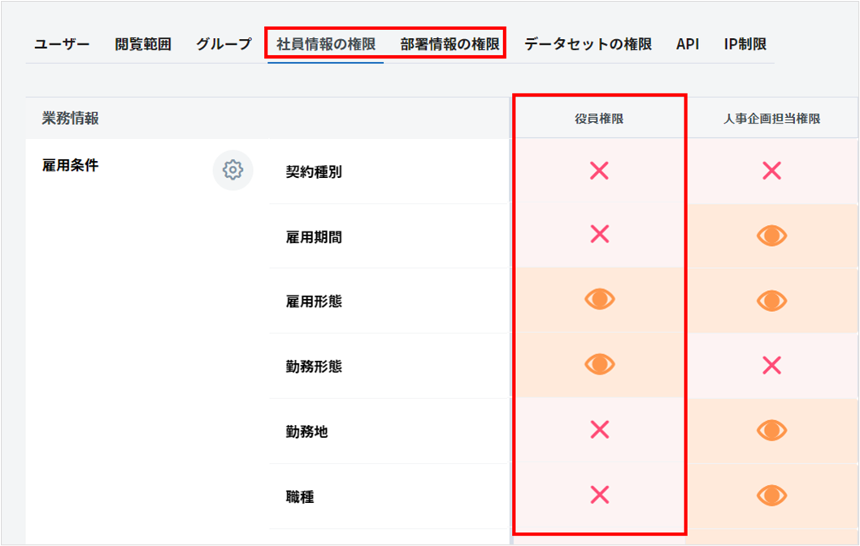Click the X icon for 契約種別 under 人事企画担当権限
The height and width of the screenshot is (546, 860).
tap(771, 171)
